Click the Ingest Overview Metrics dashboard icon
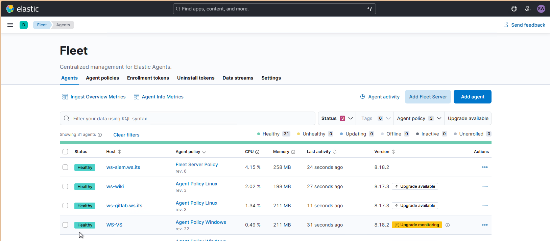This screenshot has height=241, width=550. coord(65,97)
